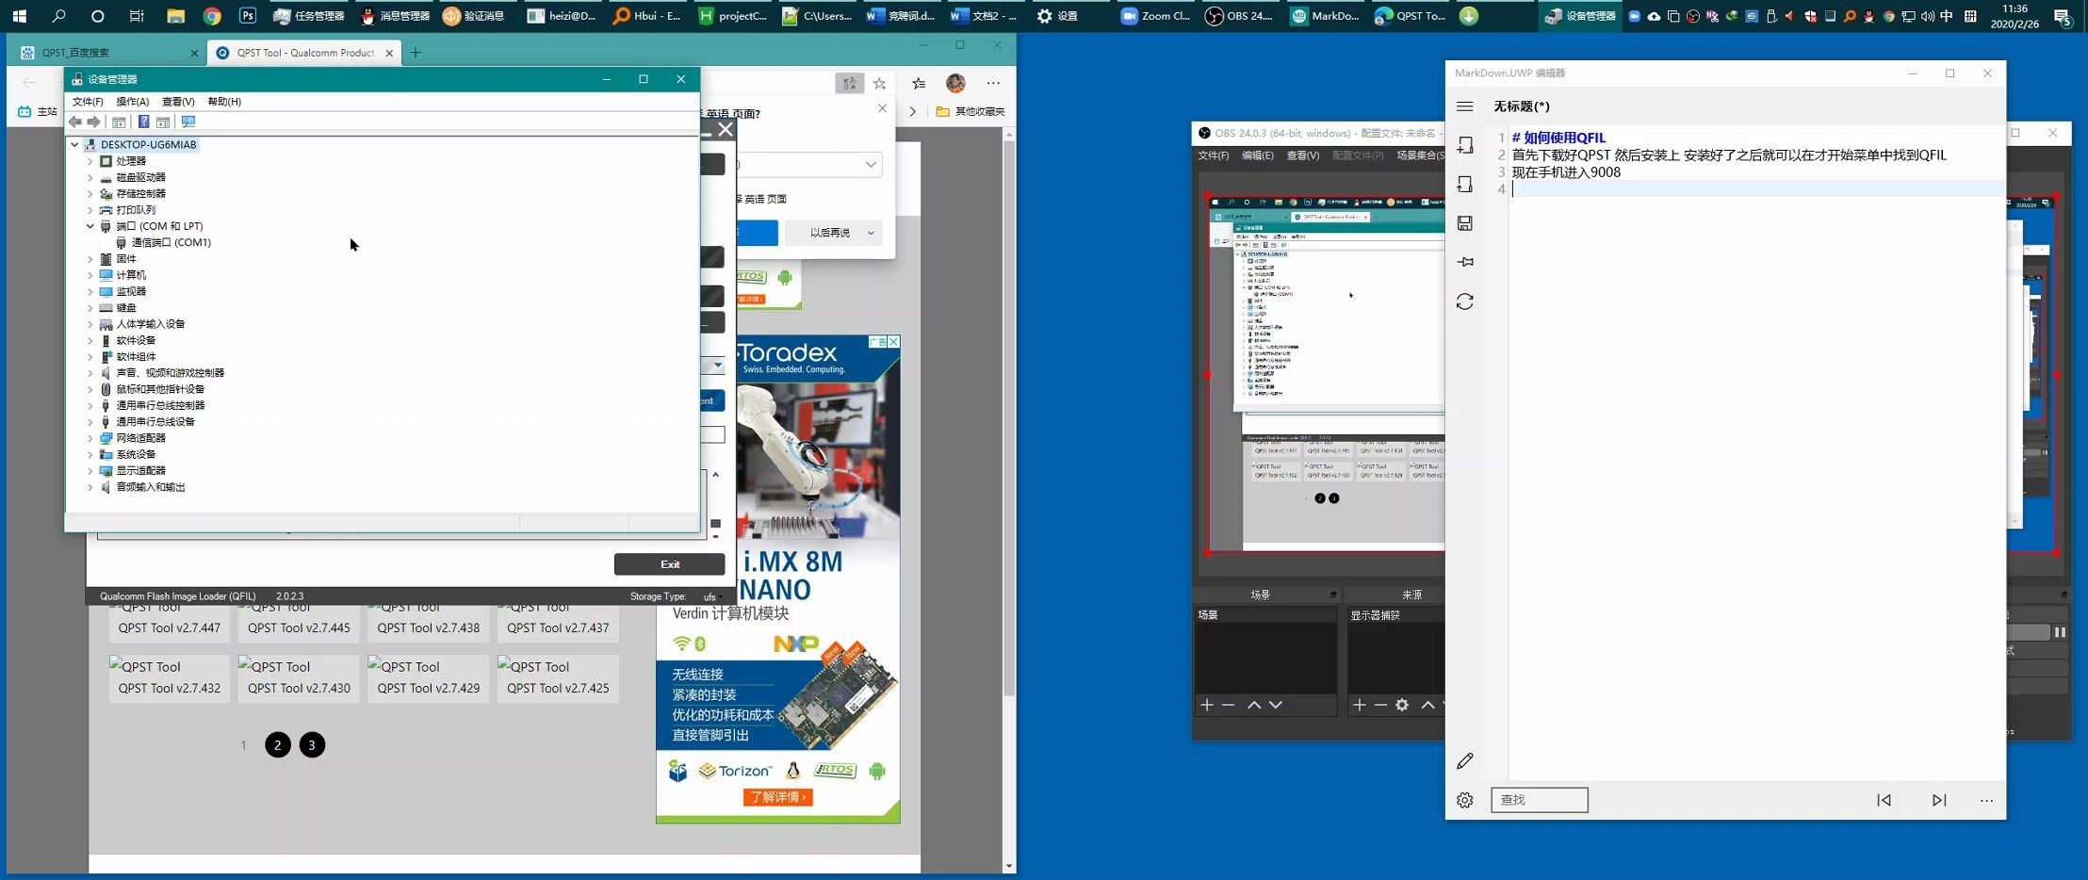2088x880 pixels.
Task: Click the browser profile avatar
Action: coord(955,83)
